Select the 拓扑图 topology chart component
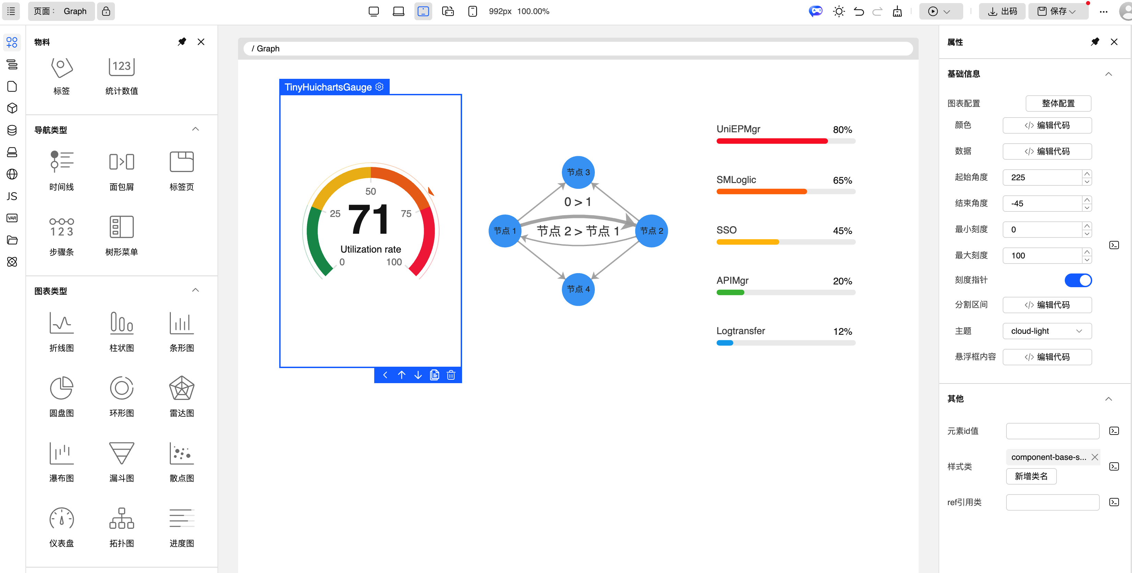 pos(121,520)
